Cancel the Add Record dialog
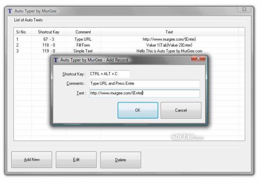 (181, 110)
